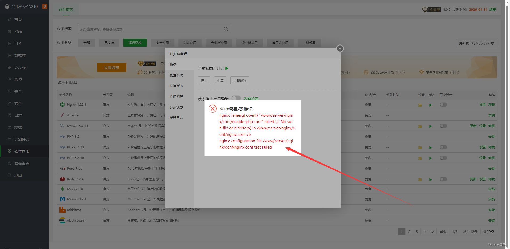Screen dimensions: 510x249
Task: Toggle PHP-7.4.33 homepage display switch
Action: point(443,147)
